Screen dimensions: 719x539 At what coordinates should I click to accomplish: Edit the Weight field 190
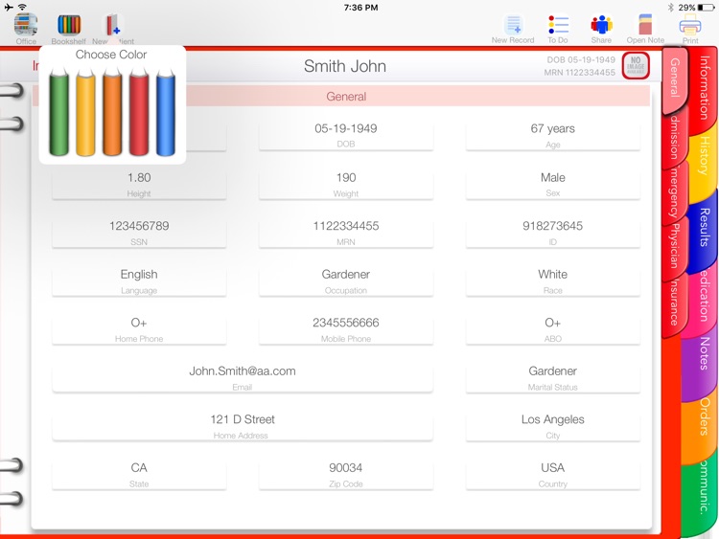click(346, 184)
